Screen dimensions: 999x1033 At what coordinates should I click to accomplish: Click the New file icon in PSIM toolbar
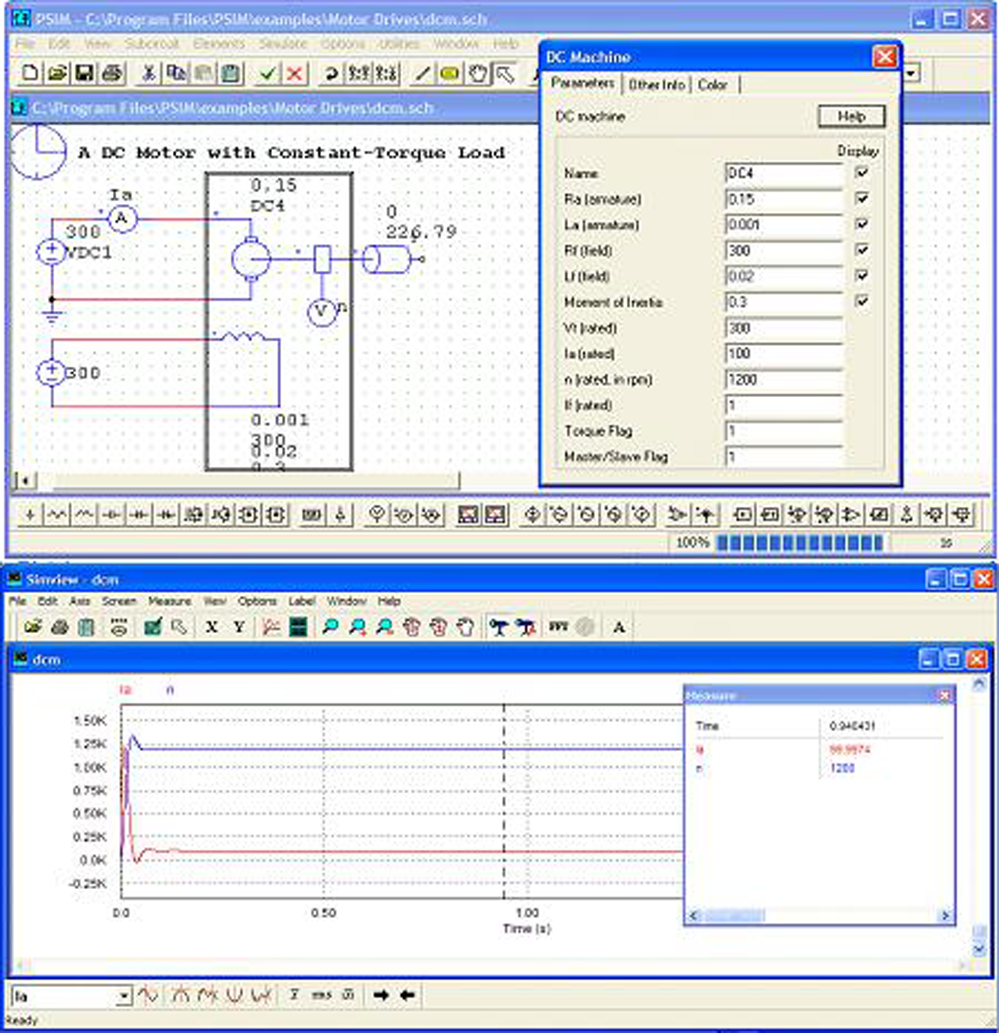point(30,73)
